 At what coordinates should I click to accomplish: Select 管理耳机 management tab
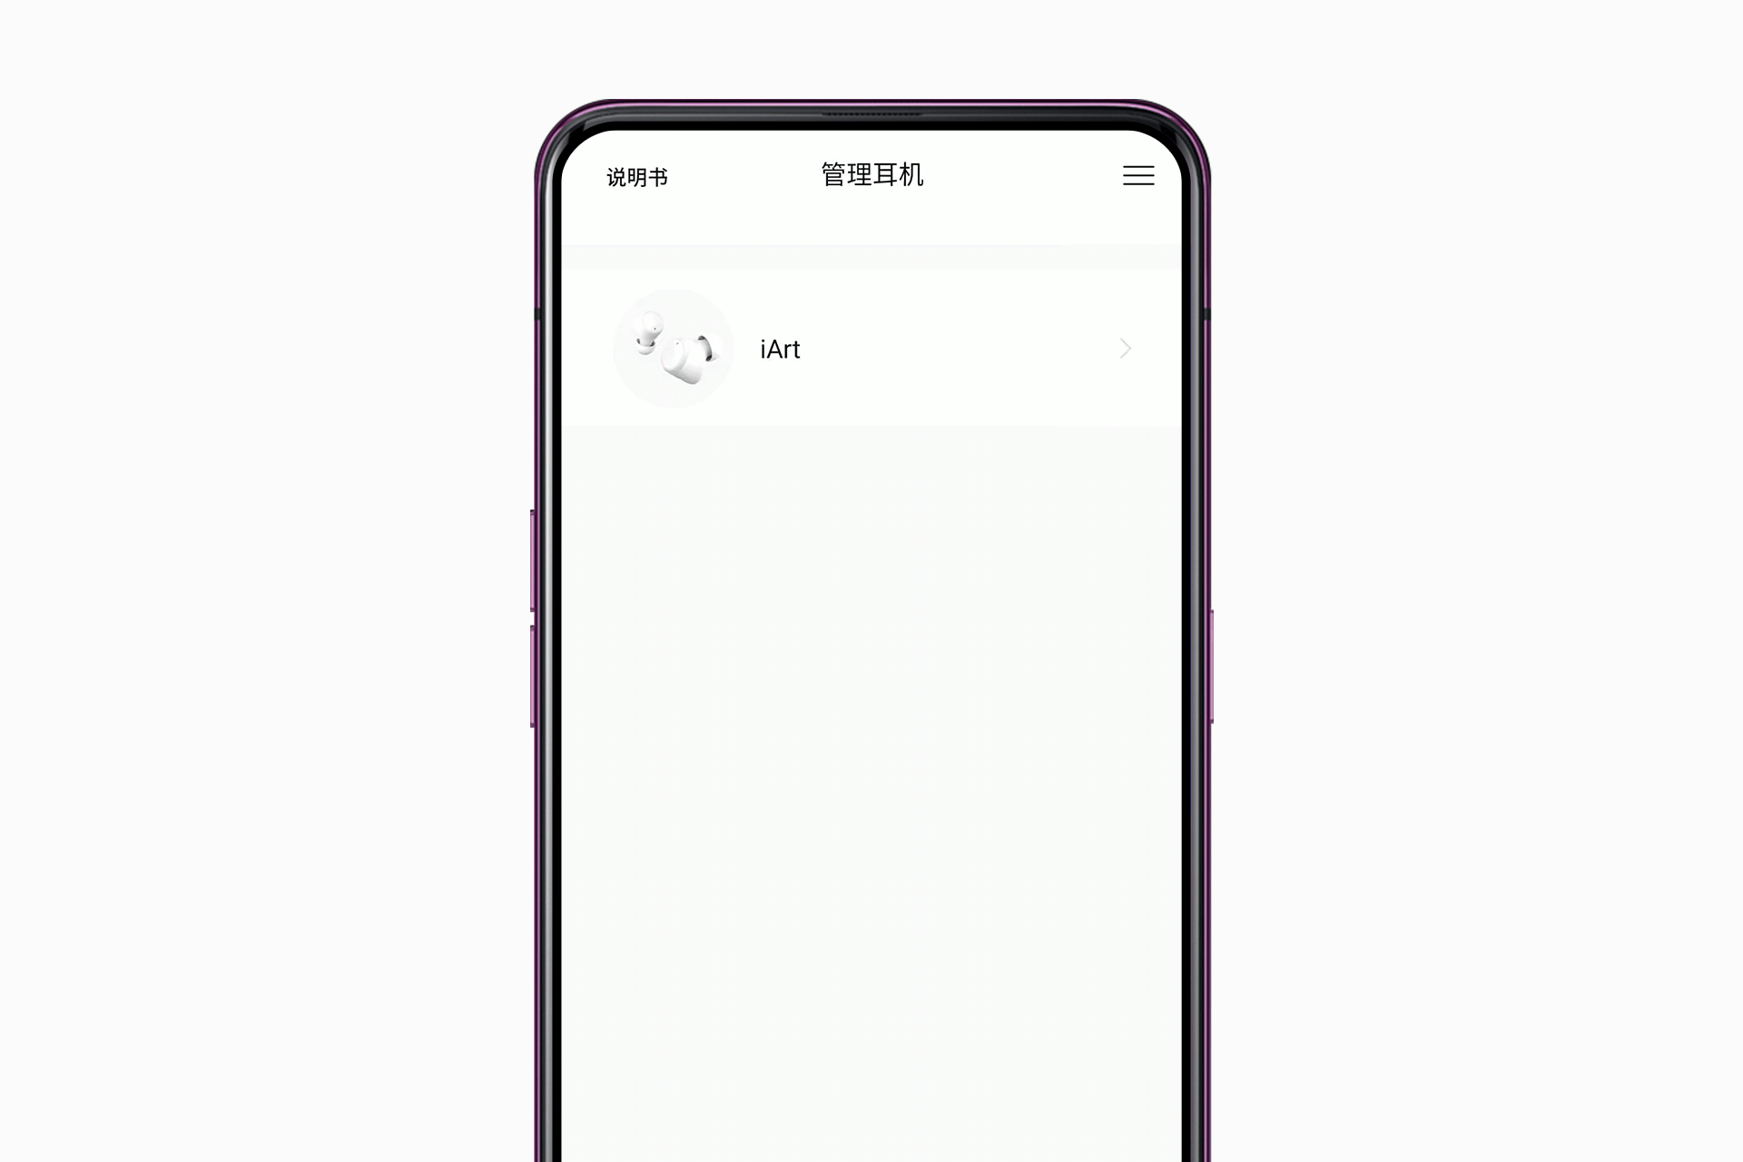coord(871,176)
